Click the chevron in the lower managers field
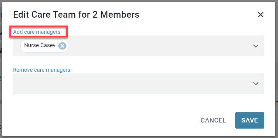 point(256,84)
